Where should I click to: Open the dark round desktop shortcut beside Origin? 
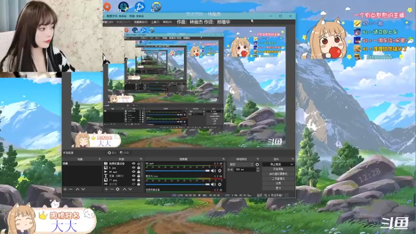(123, 7)
